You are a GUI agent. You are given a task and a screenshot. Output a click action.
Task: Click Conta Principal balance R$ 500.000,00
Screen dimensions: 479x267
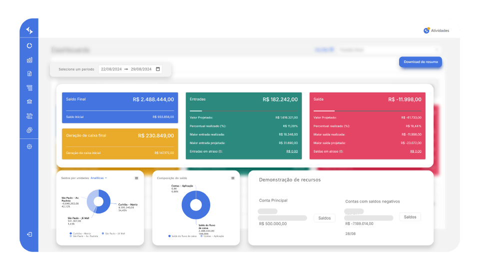point(273,224)
